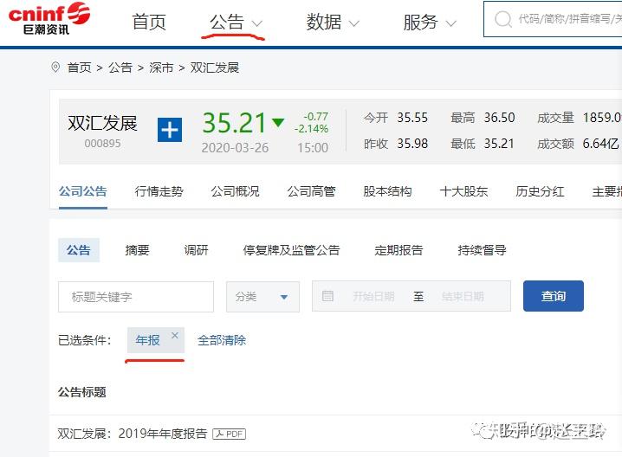Open 首页 breadcrumb link
This screenshot has height=457, width=622.
[x=80, y=68]
